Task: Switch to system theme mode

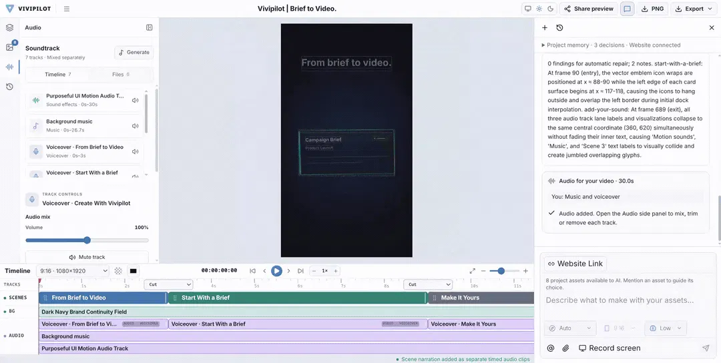Action: pos(528,9)
